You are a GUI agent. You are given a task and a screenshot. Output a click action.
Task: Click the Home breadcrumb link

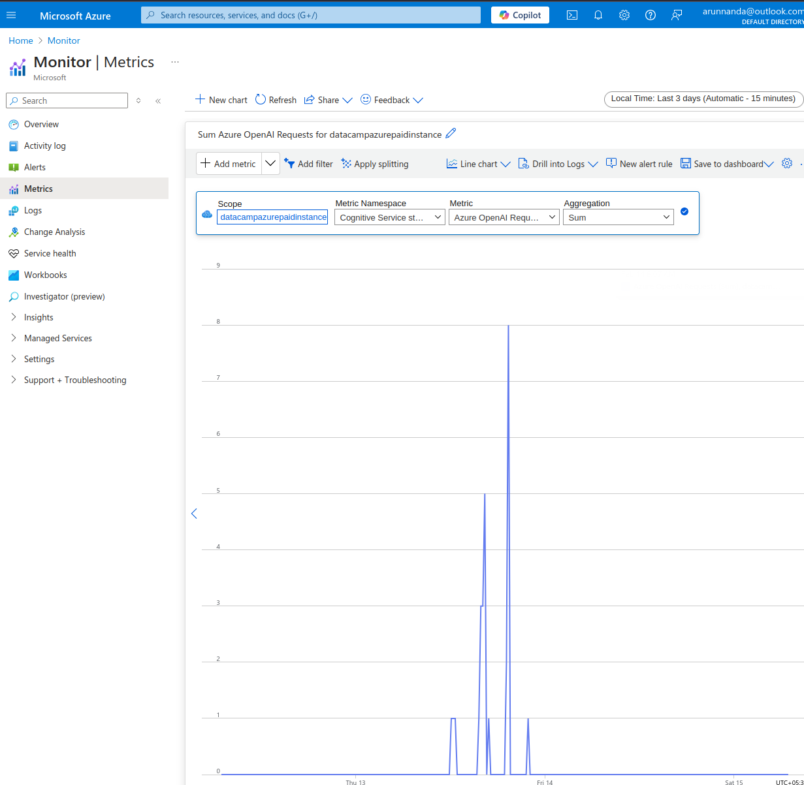coord(21,40)
